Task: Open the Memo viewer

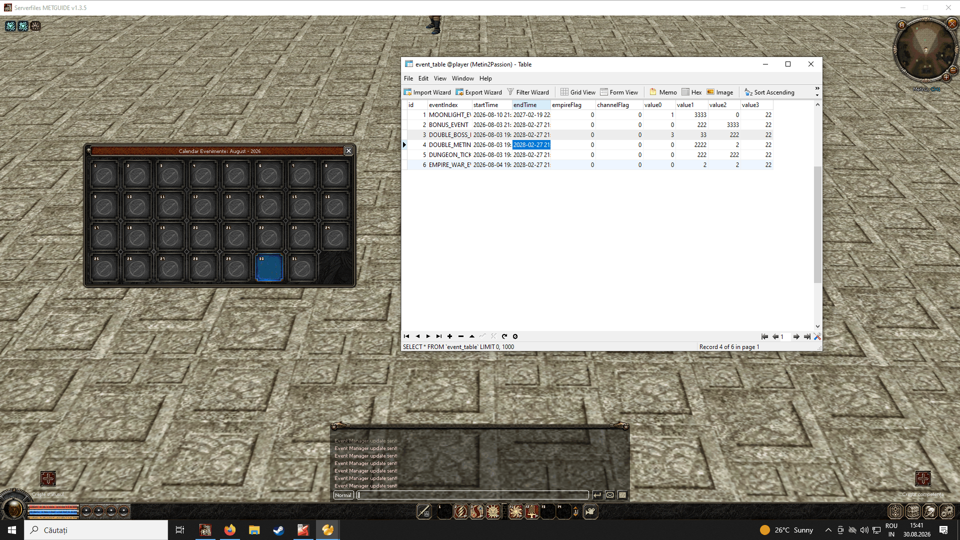Action: pyautogui.click(x=663, y=92)
